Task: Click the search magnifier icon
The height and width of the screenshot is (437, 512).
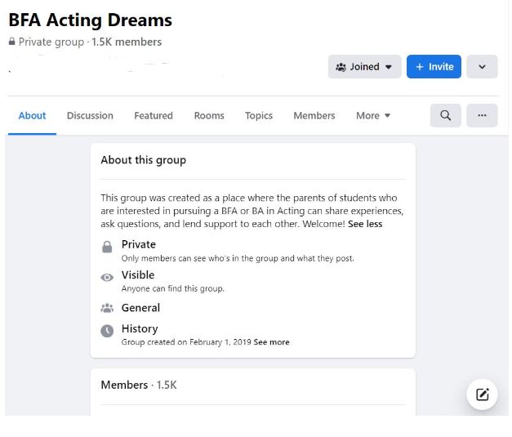Action: (x=445, y=115)
